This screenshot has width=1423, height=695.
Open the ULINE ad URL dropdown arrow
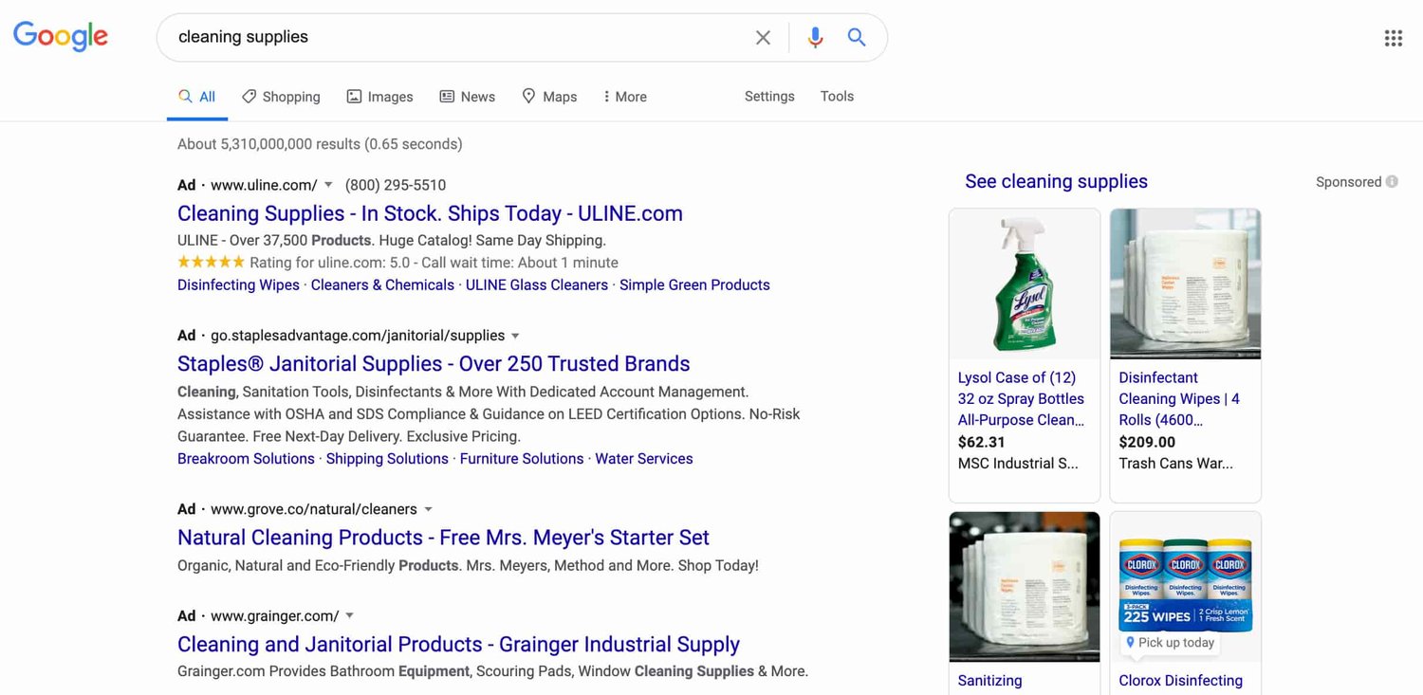point(328,185)
